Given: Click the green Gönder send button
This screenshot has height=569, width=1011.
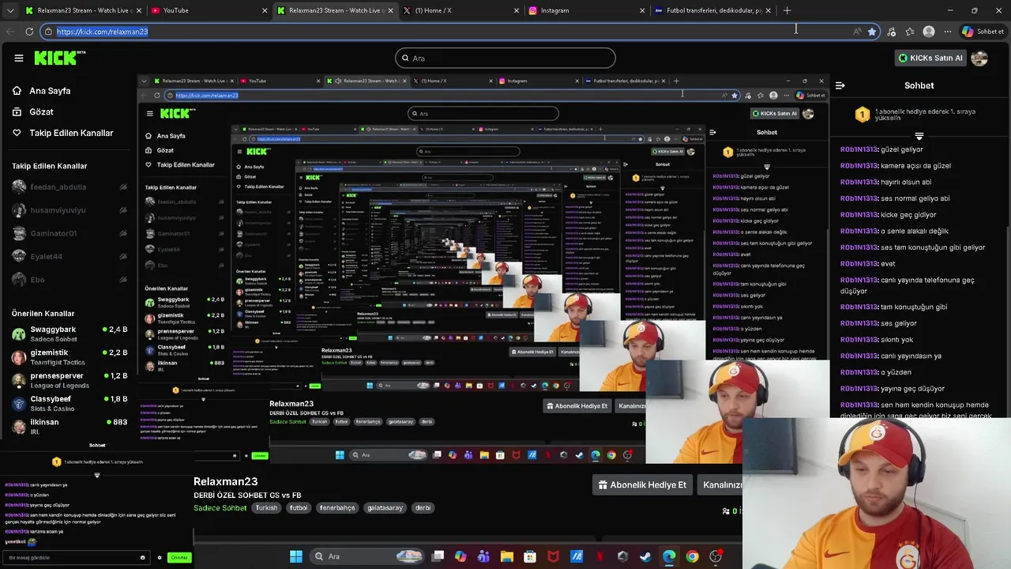Looking at the screenshot, I should coord(179,558).
